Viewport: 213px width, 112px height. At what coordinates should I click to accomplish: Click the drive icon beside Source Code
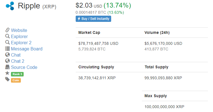tap(7, 67)
